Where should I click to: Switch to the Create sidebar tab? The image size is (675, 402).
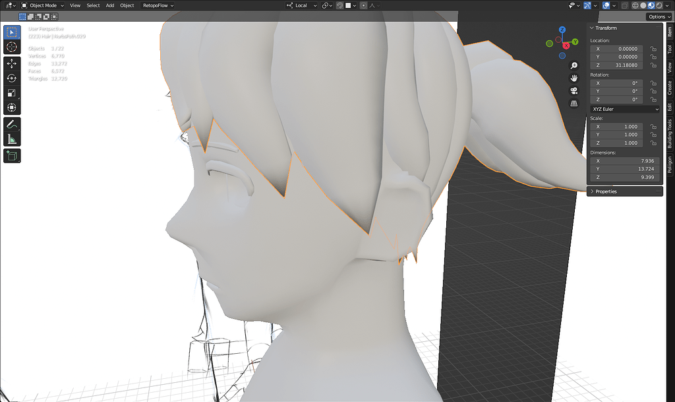click(670, 88)
